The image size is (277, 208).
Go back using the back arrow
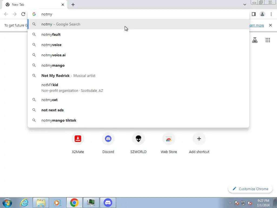(x=6, y=14)
